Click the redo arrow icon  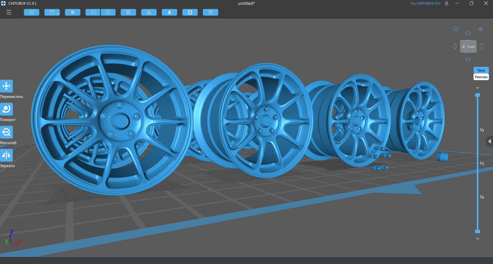[x=108, y=12]
